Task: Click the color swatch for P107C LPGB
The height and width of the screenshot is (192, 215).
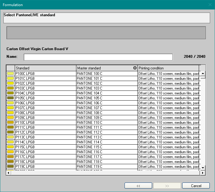Action: coord(10,108)
